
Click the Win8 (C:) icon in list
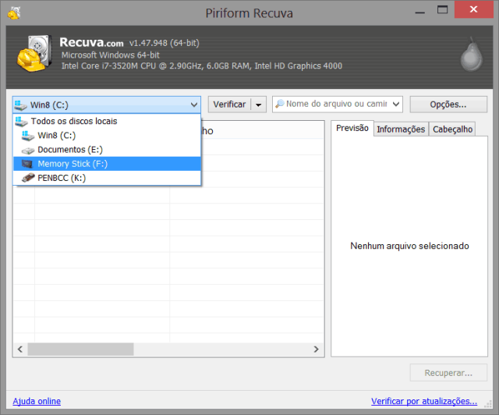(x=27, y=136)
